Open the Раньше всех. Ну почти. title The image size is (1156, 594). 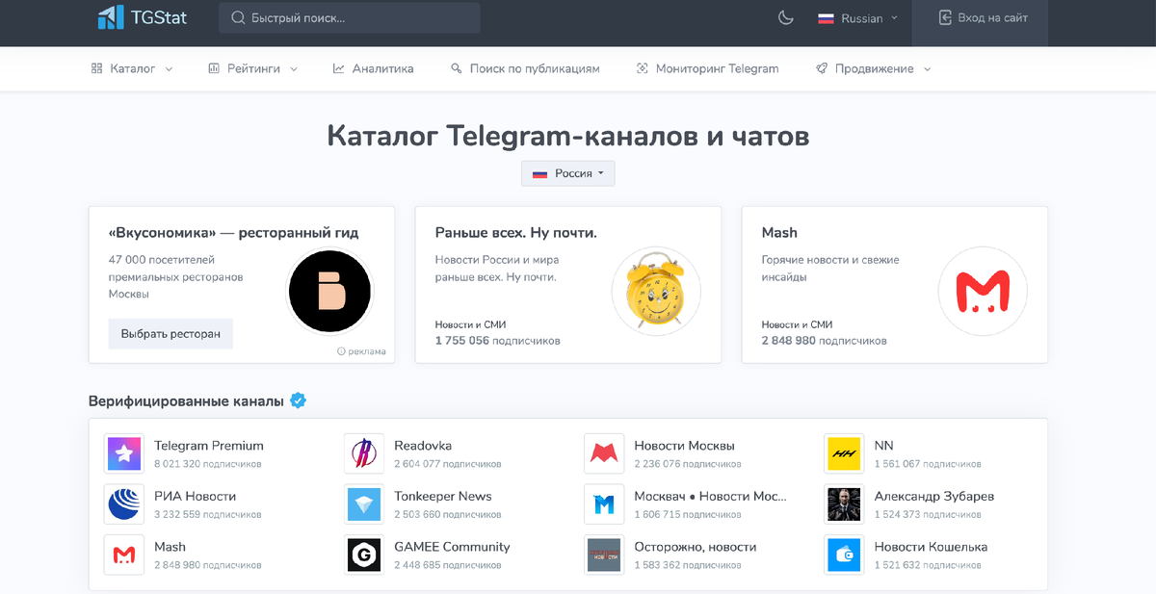(x=516, y=233)
